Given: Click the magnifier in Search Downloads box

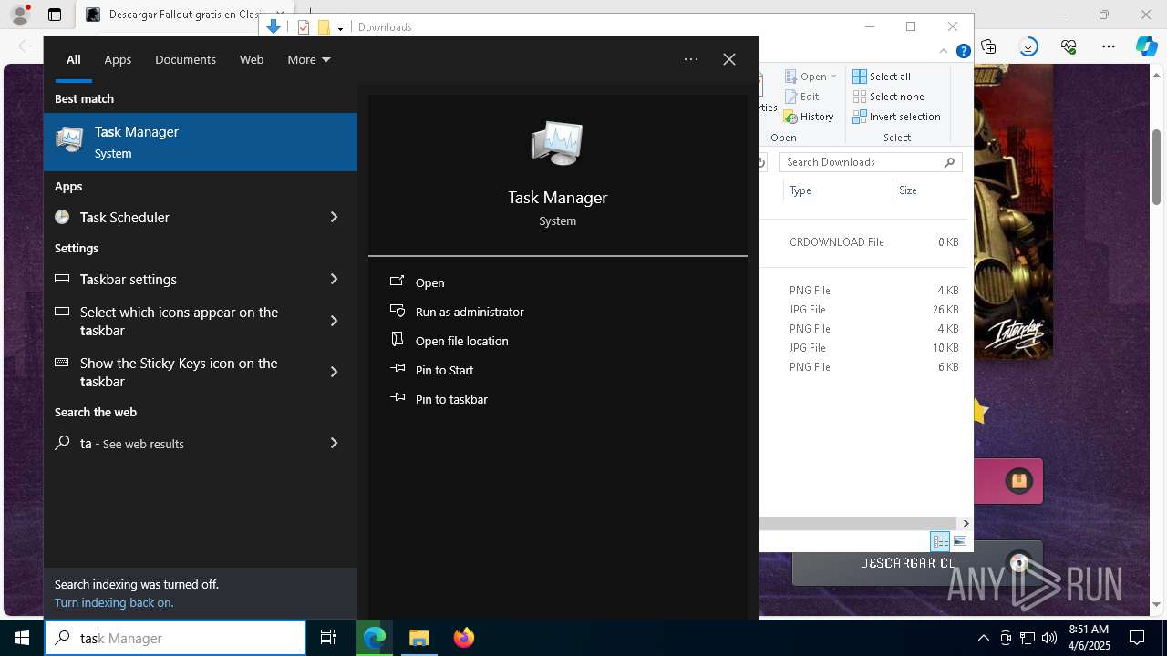Looking at the screenshot, I should click(949, 162).
